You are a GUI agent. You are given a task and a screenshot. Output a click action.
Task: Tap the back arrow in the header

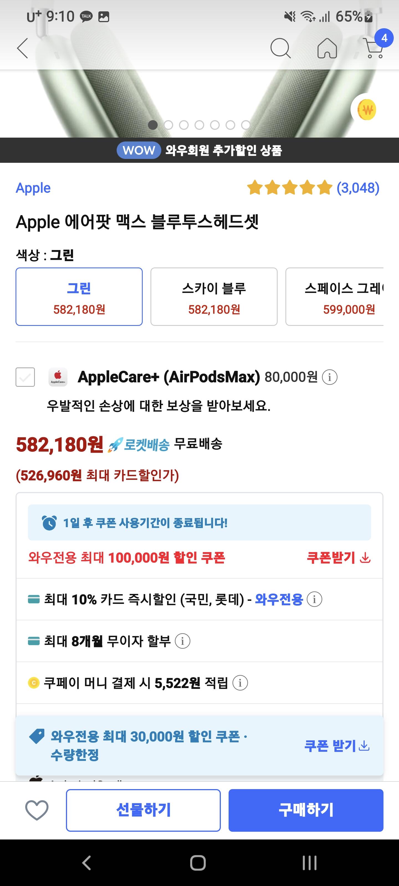pos(23,48)
